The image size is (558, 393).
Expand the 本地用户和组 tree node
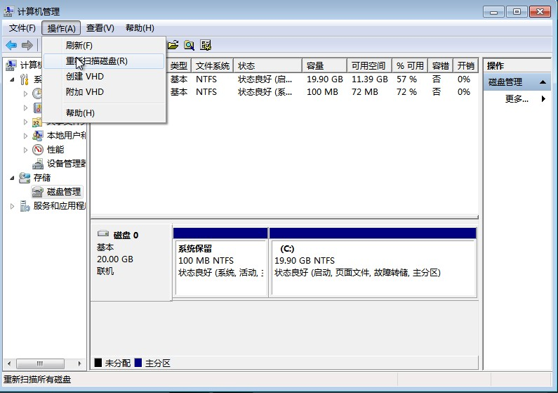pos(26,136)
